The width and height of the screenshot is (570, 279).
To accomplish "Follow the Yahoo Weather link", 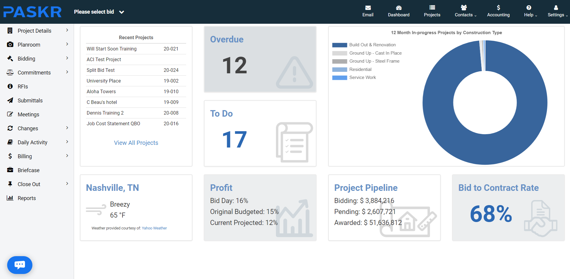I will (154, 228).
